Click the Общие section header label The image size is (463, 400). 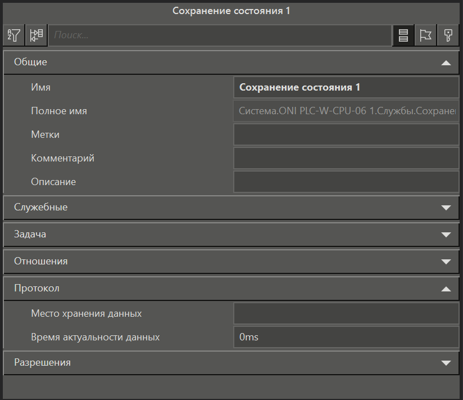click(x=30, y=62)
